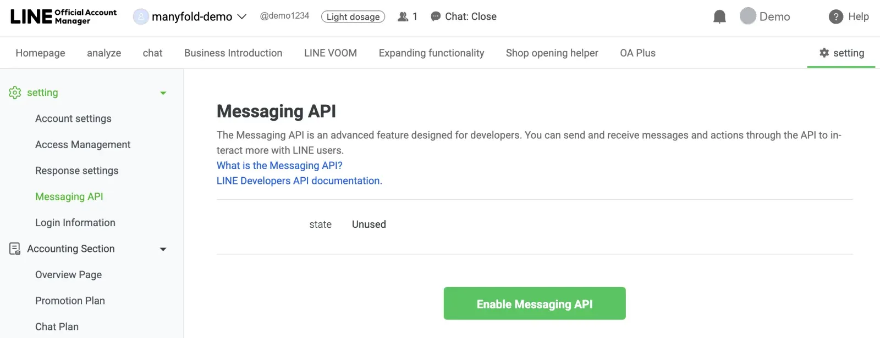The width and height of the screenshot is (880, 338).
Task: Click the Help question mark icon
Action: point(836,16)
